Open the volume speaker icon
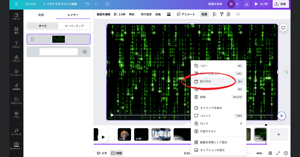 [x=238, y=14]
